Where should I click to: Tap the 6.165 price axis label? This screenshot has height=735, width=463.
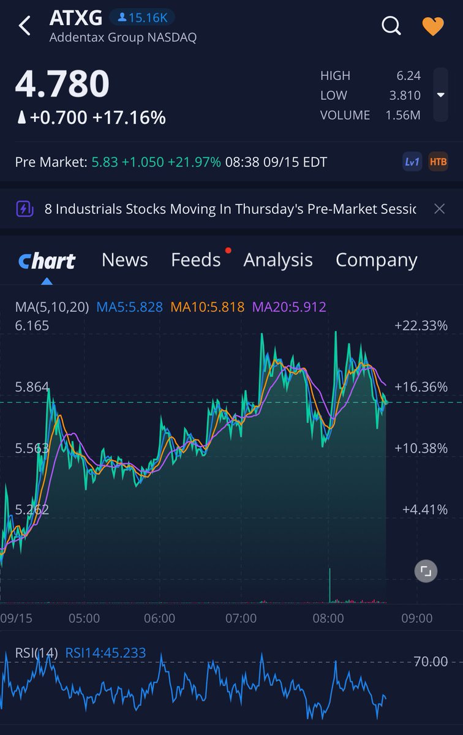click(x=32, y=326)
